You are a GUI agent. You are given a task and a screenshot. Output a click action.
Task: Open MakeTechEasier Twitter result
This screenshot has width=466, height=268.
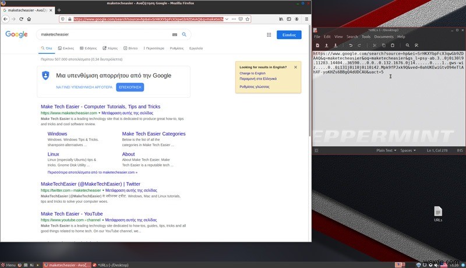click(90, 184)
